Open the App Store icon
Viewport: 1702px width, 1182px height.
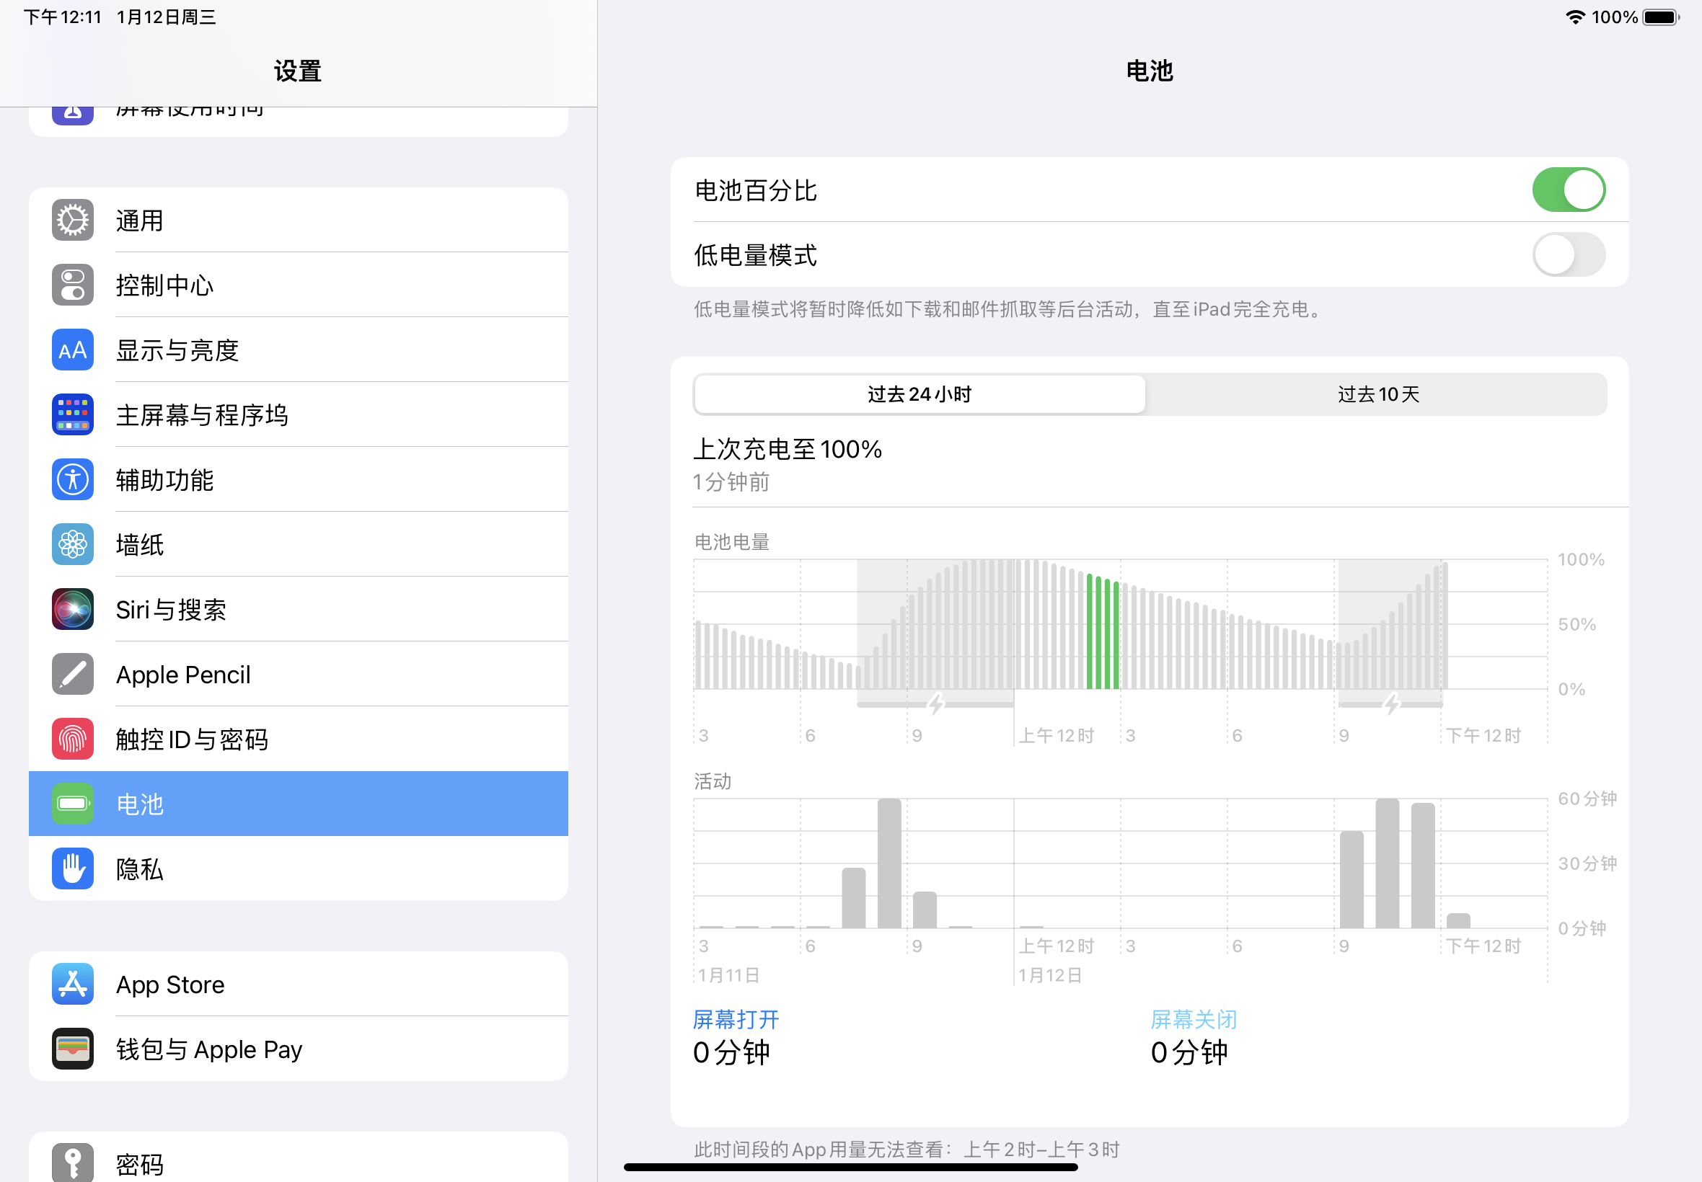[x=73, y=985]
